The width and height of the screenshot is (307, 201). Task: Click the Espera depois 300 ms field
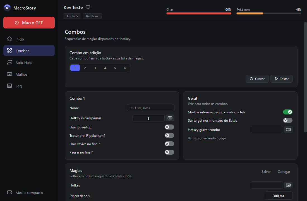[x=279, y=196]
